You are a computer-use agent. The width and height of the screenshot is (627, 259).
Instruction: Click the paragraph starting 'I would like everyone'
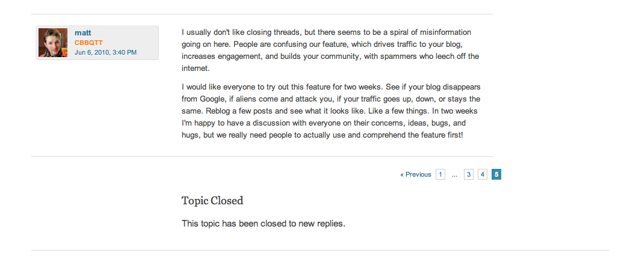(330, 111)
